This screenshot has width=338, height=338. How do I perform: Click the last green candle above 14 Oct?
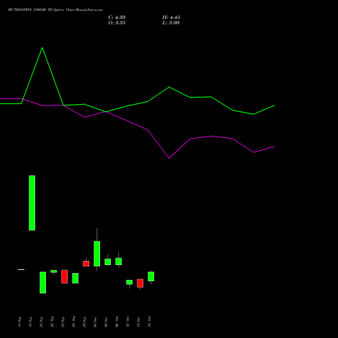(x=151, y=276)
